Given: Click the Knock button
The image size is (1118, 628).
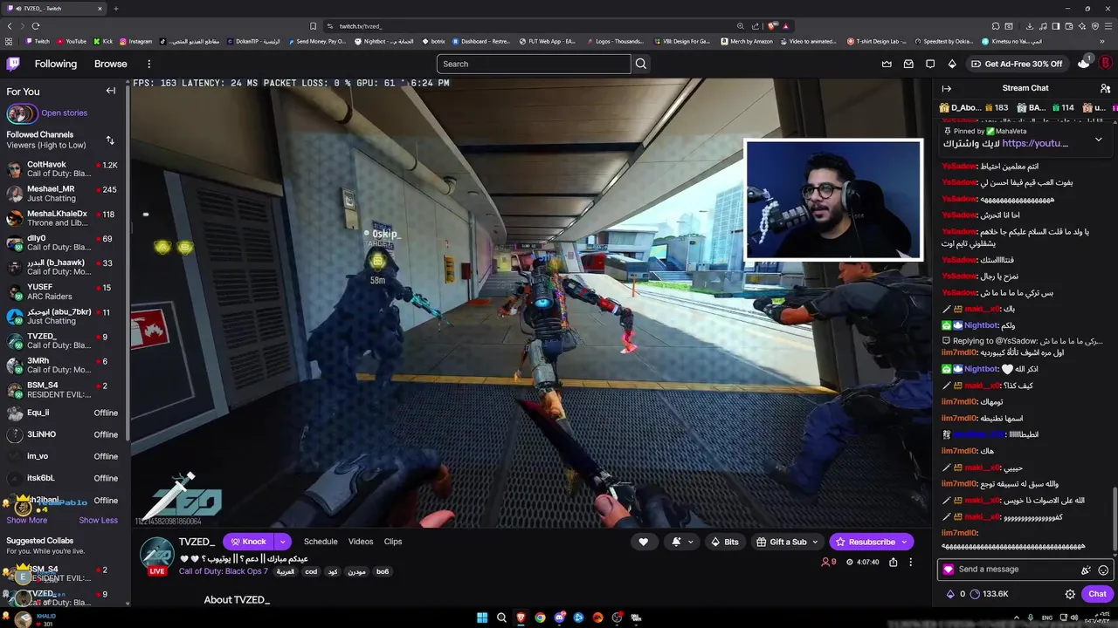Looking at the screenshot, I should point(249,542).
